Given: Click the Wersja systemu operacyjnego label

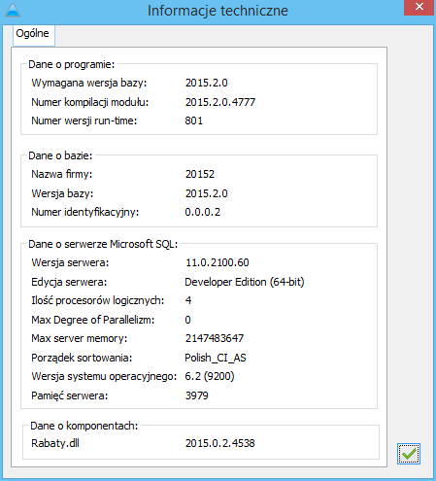Looking at the screenshot, I should 104,376.
